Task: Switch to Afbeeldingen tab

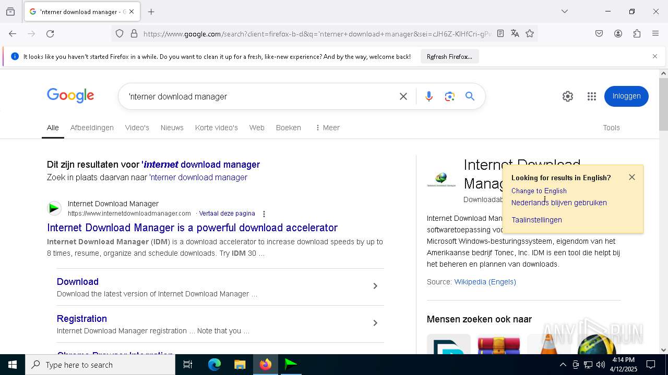Action: (x=92, y=128)
